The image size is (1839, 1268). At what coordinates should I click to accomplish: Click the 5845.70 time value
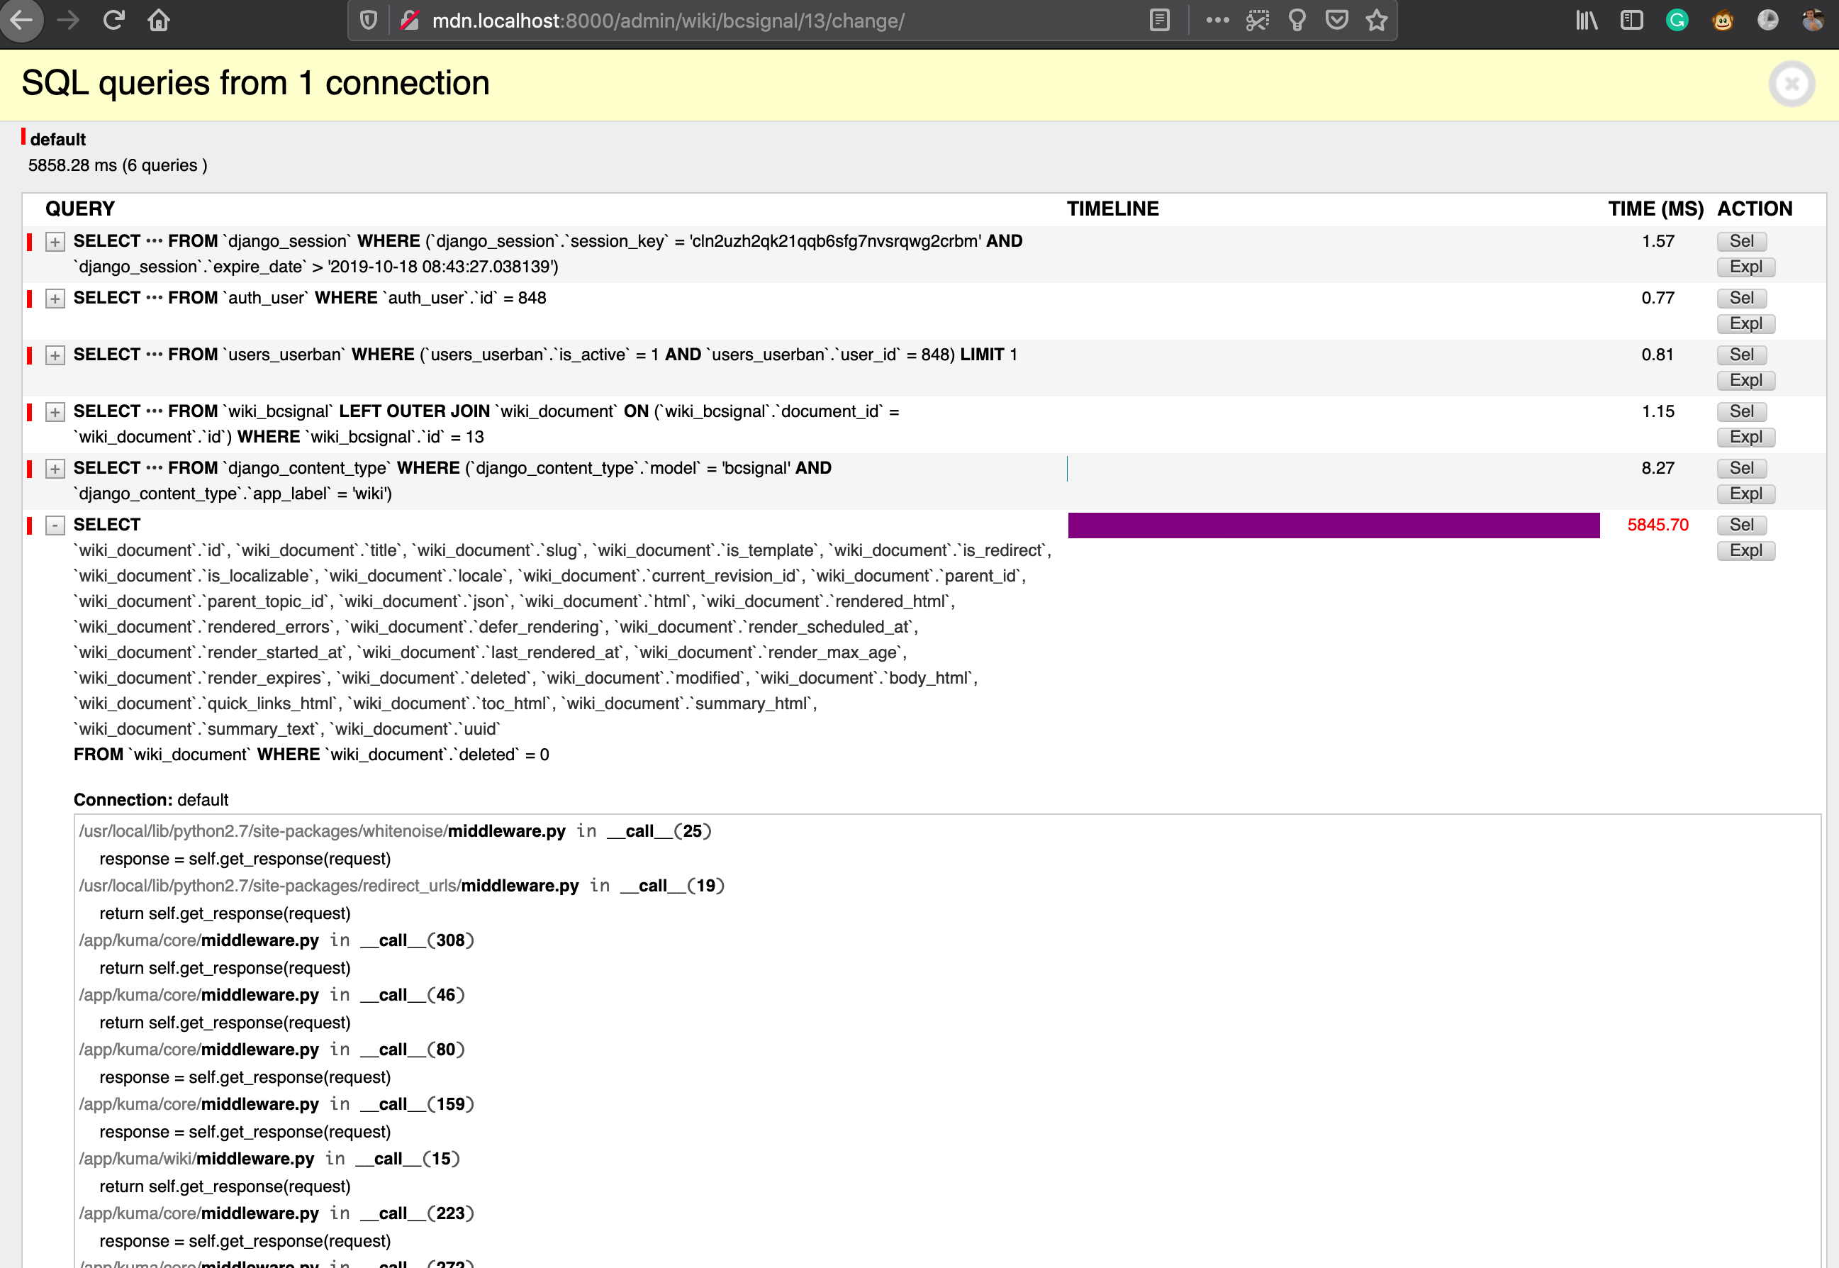[1658, 525]
